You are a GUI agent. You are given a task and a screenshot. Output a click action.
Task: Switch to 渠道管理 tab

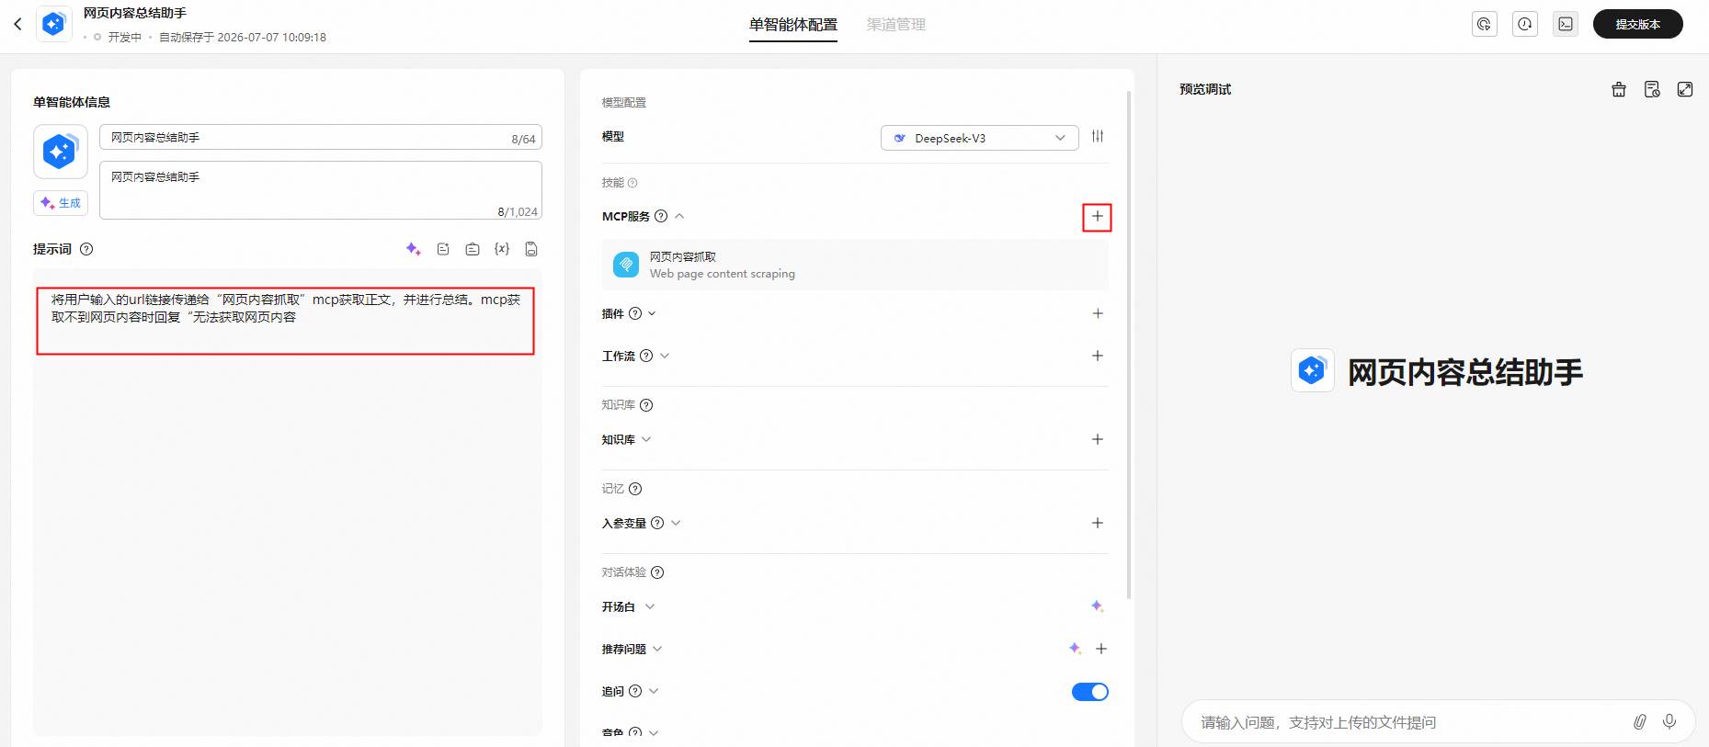[x=896, y=25]
